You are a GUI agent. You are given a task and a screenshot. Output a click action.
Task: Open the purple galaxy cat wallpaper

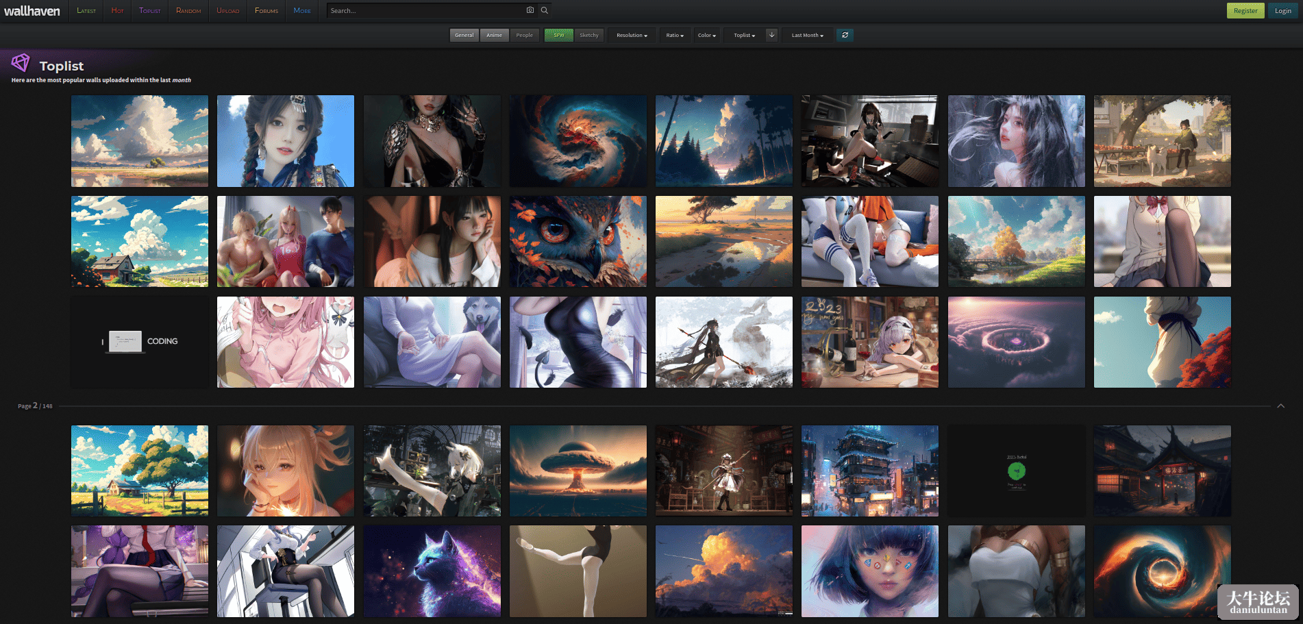(x=432, y=571)
